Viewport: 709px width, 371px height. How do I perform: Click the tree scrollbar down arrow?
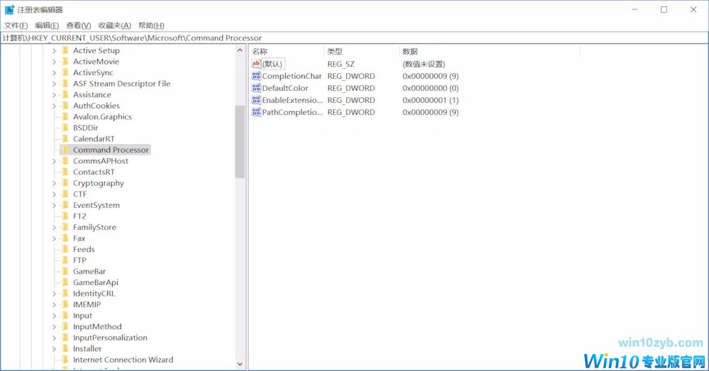click(240, 364)
